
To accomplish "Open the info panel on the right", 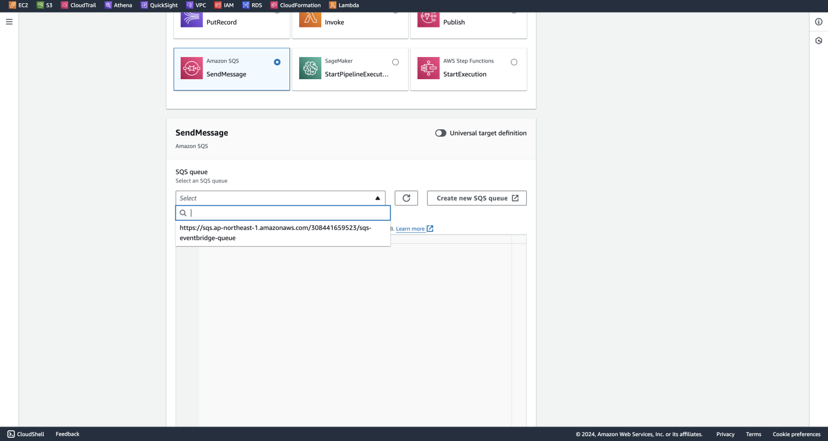I will coord(819,22).
